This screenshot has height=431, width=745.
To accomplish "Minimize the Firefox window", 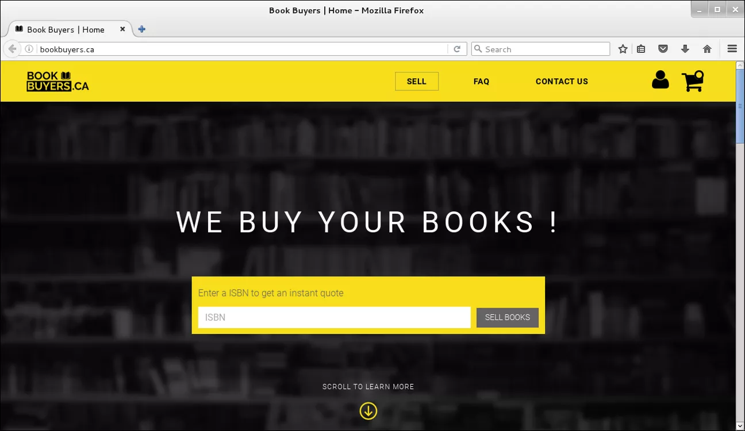I will point(699,9).
